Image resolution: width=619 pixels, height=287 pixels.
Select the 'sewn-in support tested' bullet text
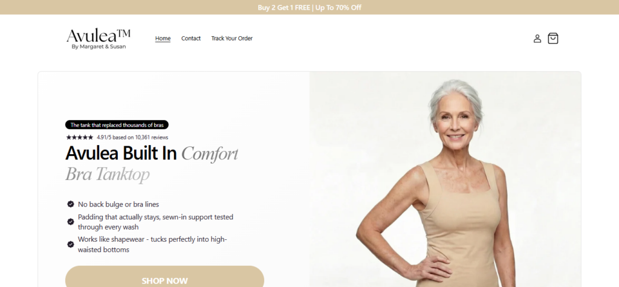tap(155, 222)
